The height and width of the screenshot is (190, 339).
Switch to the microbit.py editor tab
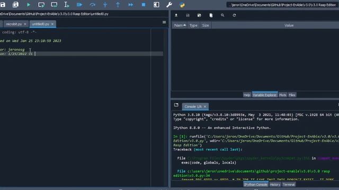tap(14, 24)
